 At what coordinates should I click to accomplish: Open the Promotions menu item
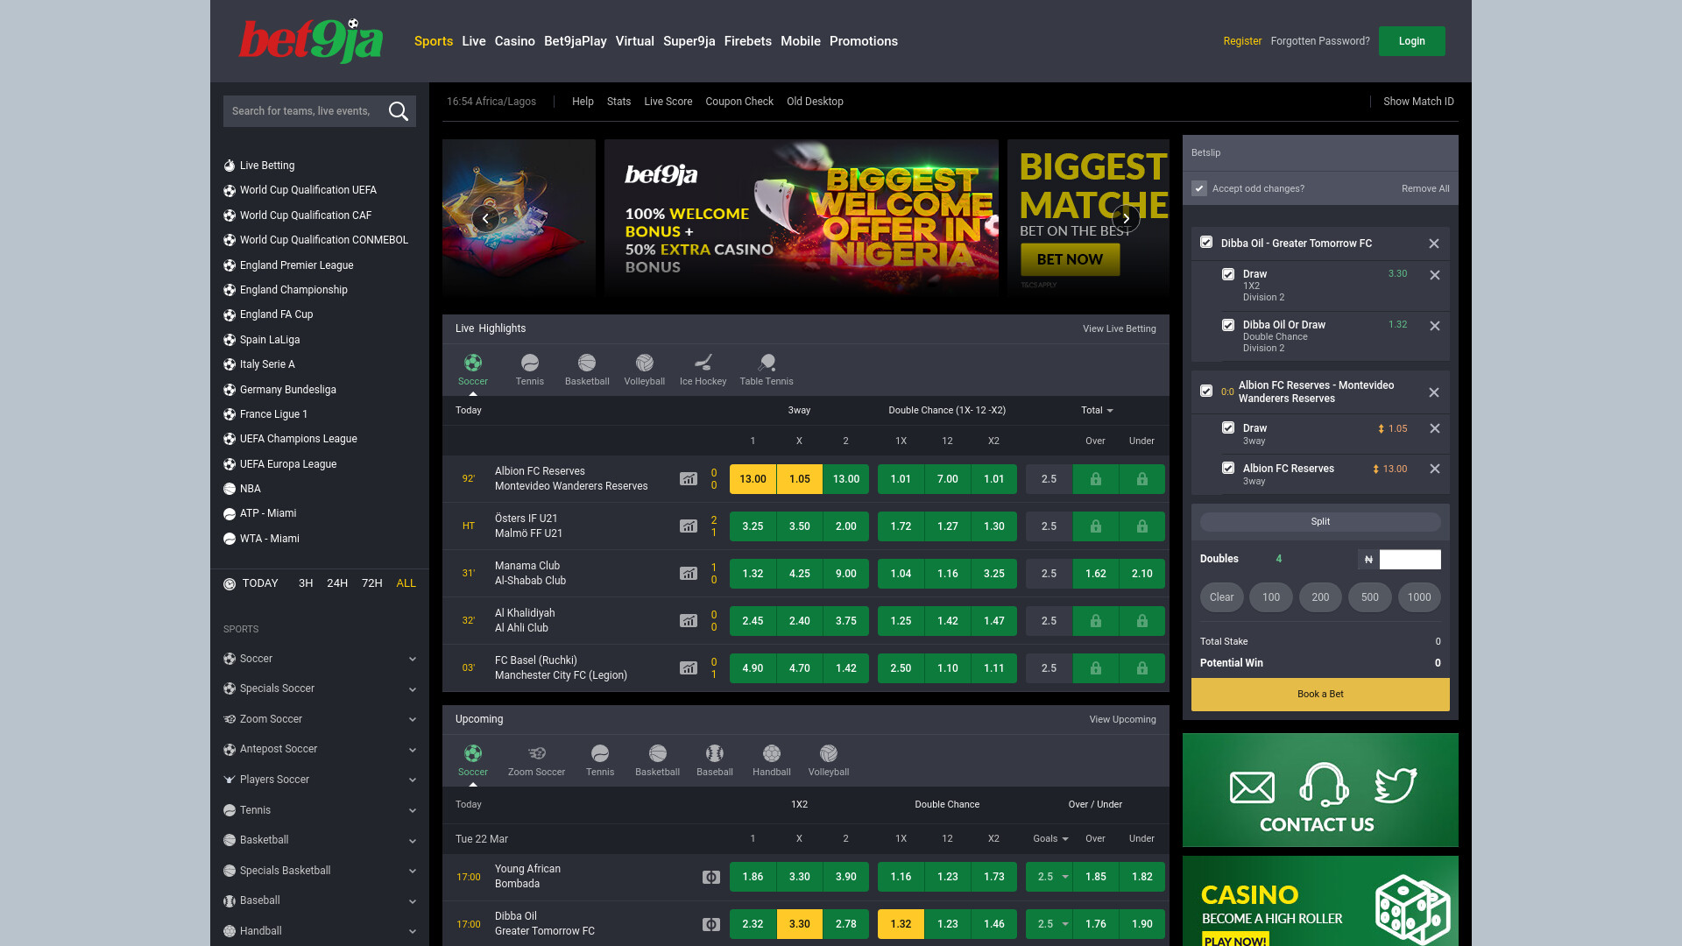pyautogui.click(x=863, y=41)
